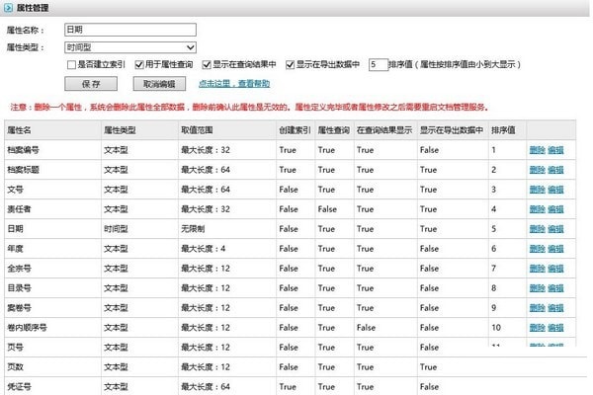Click the 排序值 number field
The width and height of the screenshot is (593, 395).
379,64
